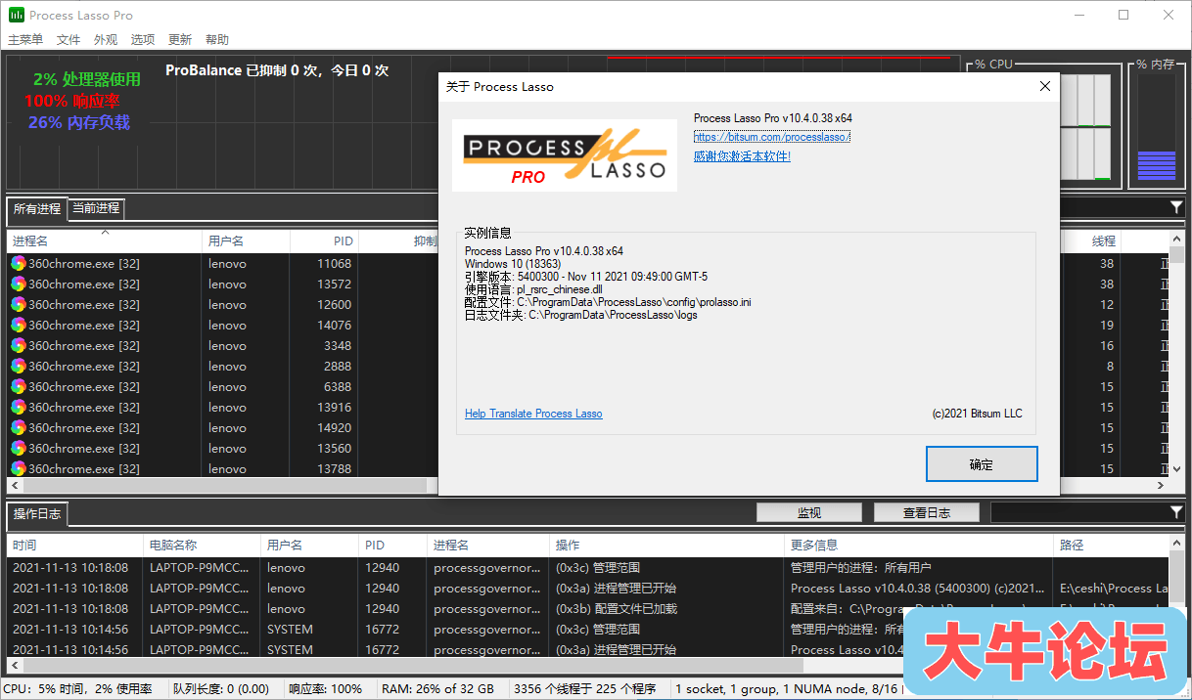The image size is (1192, 700).
Task: Click chrome icon in PID 3348 row
Action: (x=19, y=346)
